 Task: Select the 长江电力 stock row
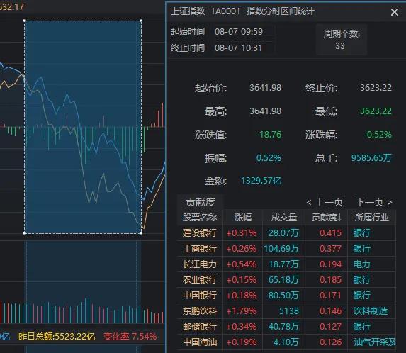(286, 264)
